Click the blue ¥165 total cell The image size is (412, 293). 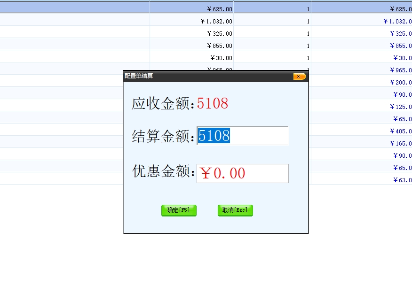coord(401,143)
